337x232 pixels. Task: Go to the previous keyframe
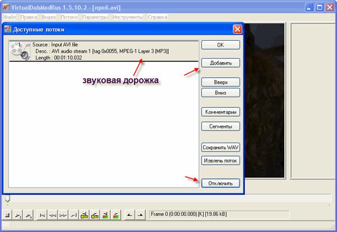[84, 215]
